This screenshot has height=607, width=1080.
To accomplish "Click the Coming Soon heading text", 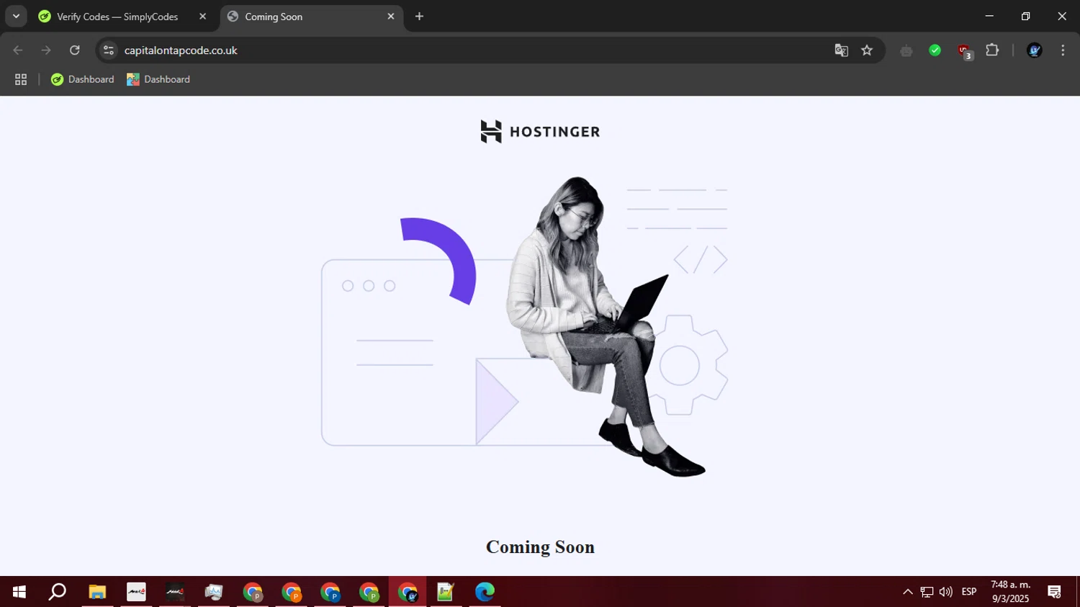I will (540, 547).
